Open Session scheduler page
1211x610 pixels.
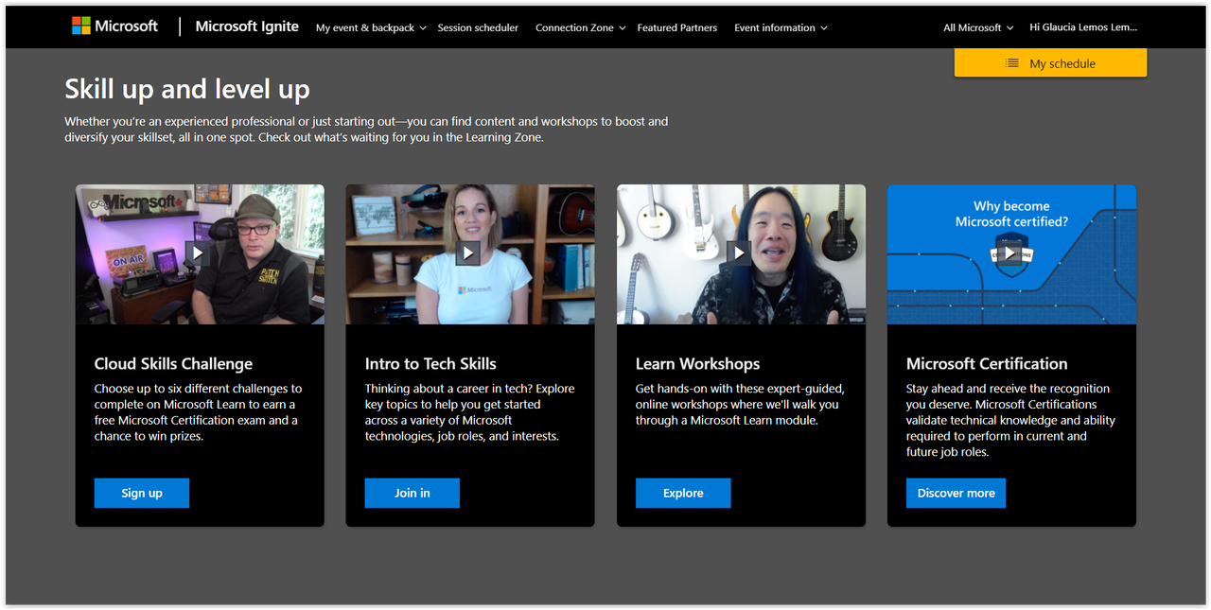478,28
